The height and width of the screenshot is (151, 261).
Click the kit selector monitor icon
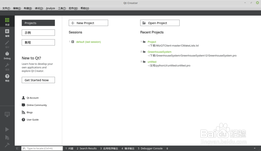(x=7, y=114)
